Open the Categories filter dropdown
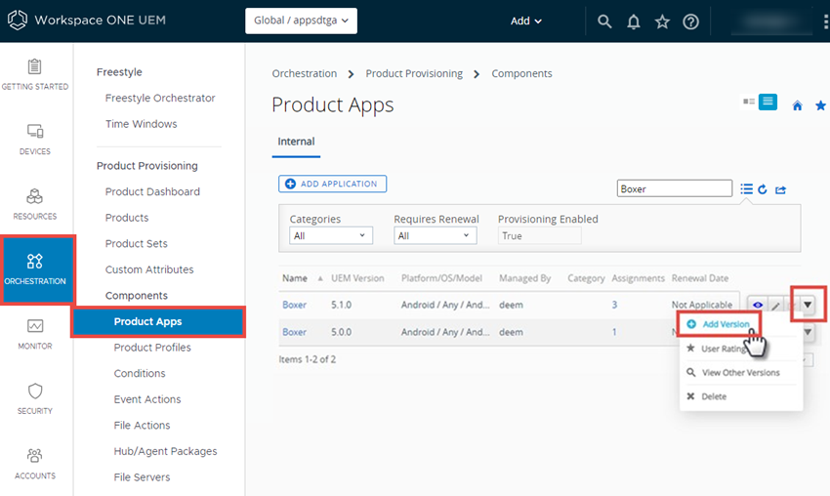This screenshot has height=496, width=830. click(331, 235)
